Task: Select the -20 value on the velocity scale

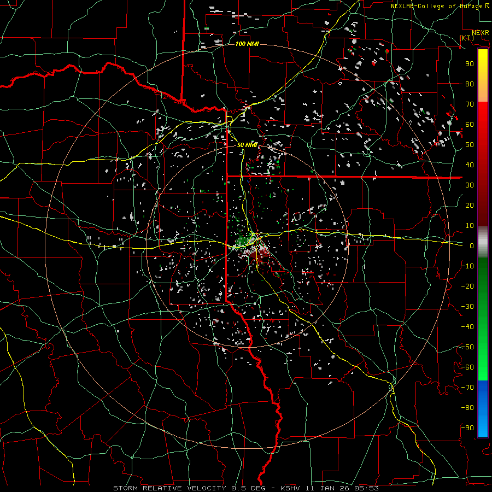Action: (467, 286)
